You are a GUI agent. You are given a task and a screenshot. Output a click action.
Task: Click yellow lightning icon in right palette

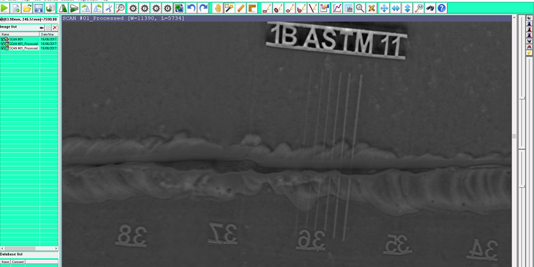pyautogui.click(x=529, y=53)
